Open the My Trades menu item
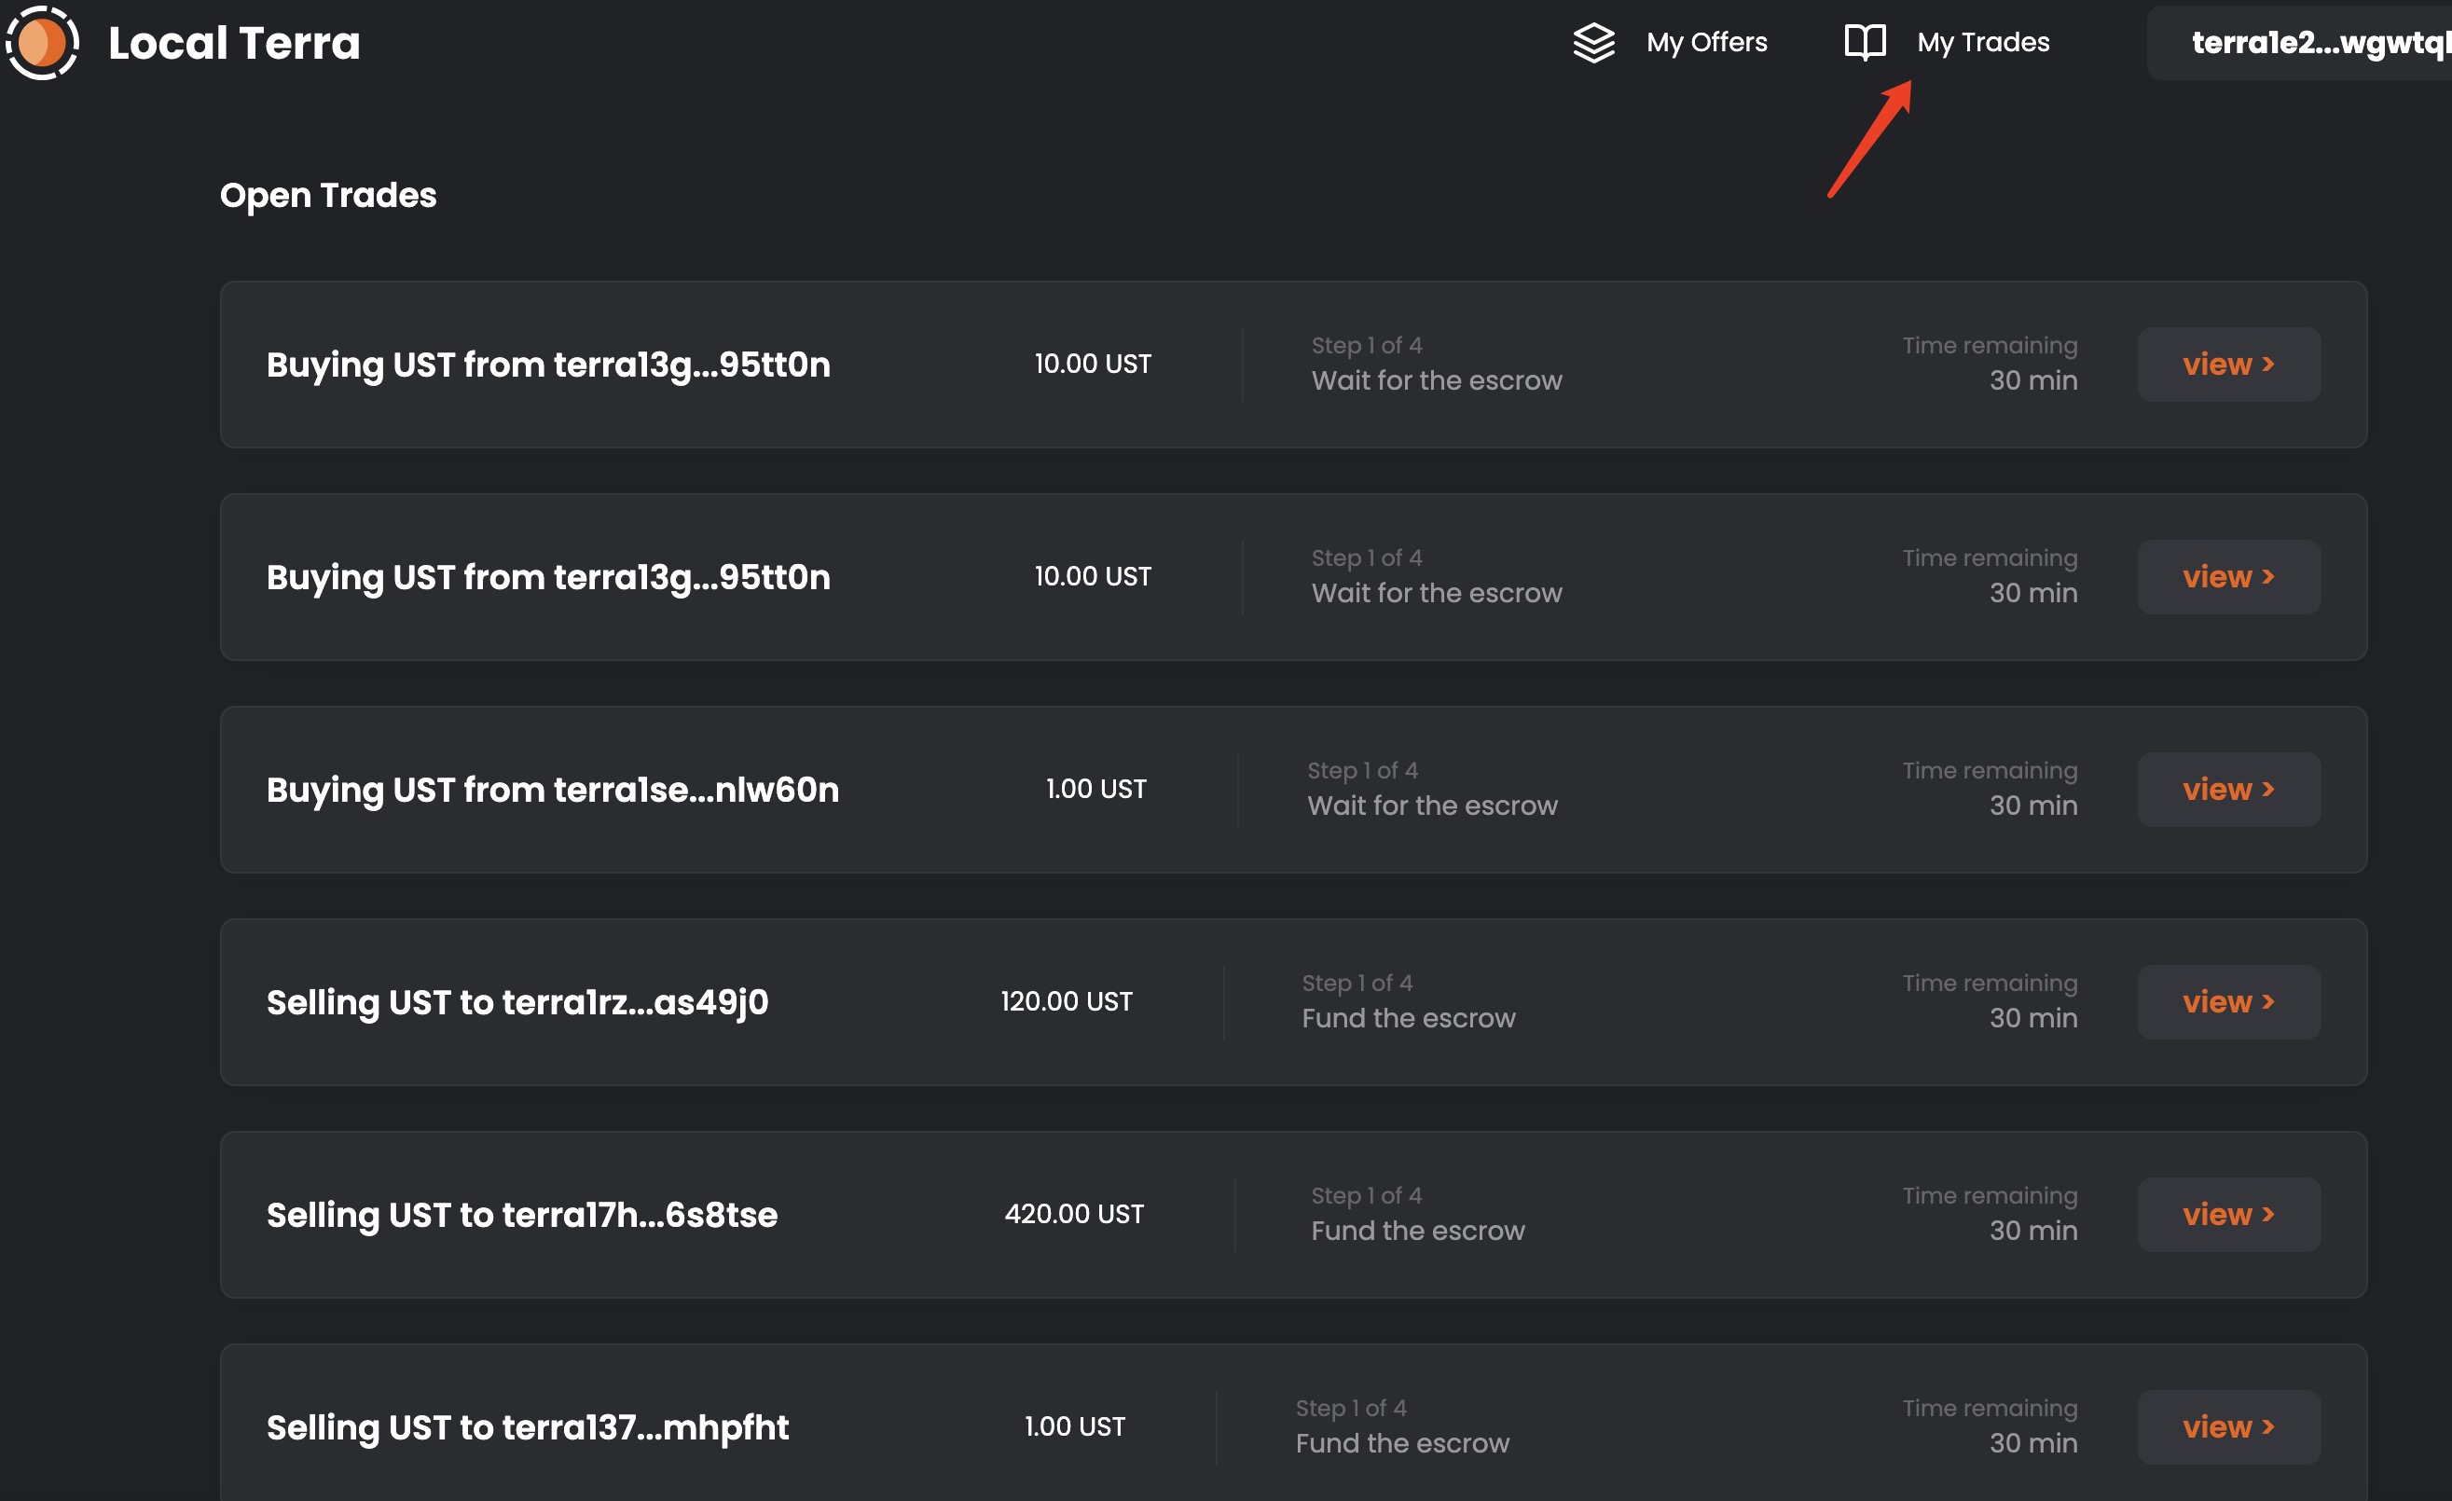 tap(1982, 43)
